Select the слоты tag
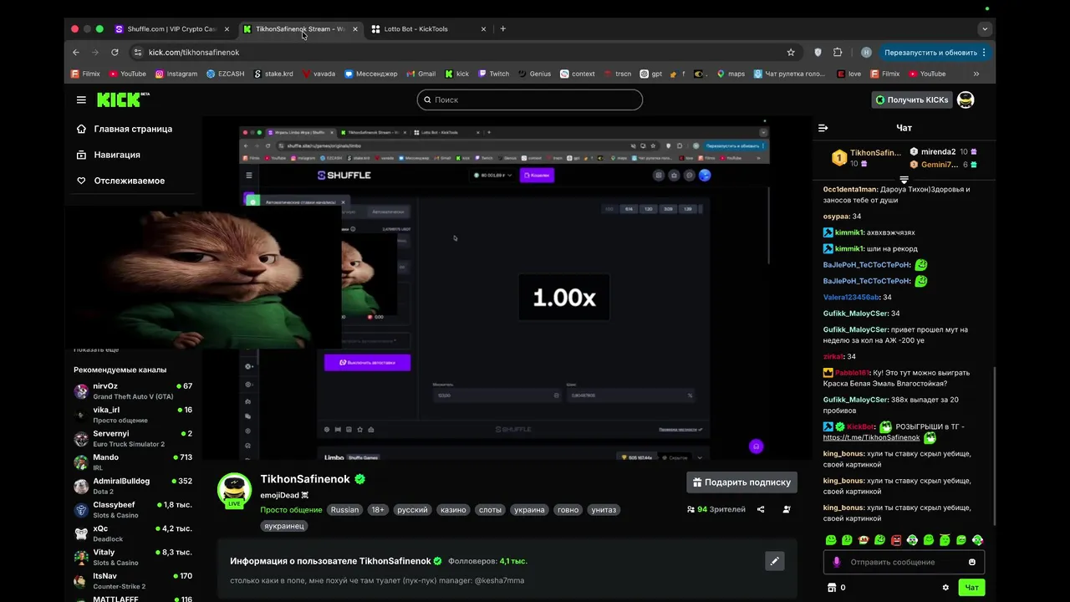The height and width of the screenshot is (602, 1070). pos(490,509)
